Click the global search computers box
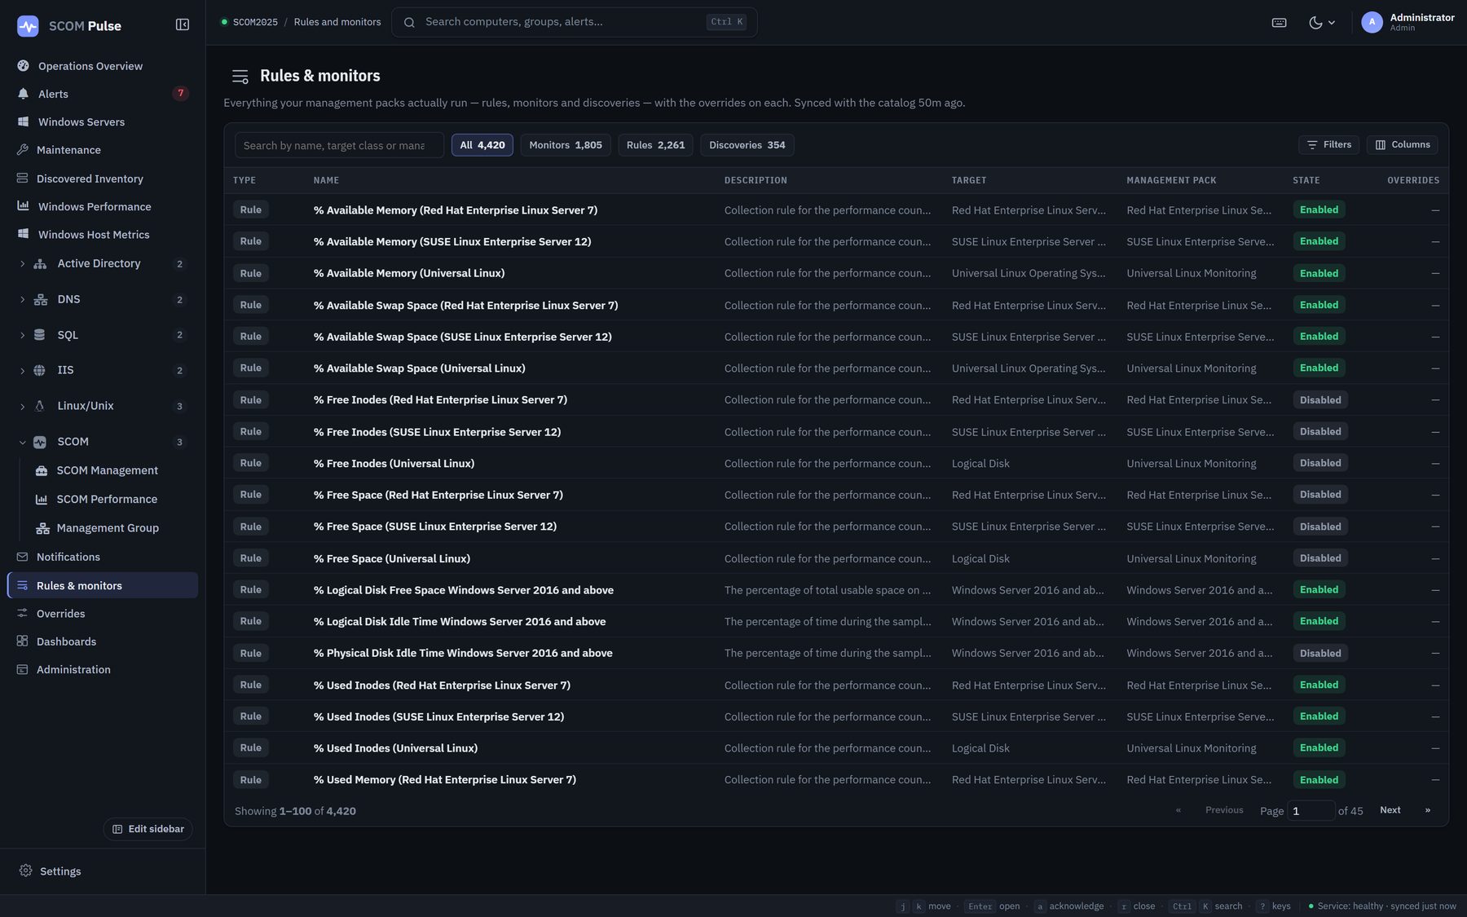The image size is (1467, 917). click(574, 22)
